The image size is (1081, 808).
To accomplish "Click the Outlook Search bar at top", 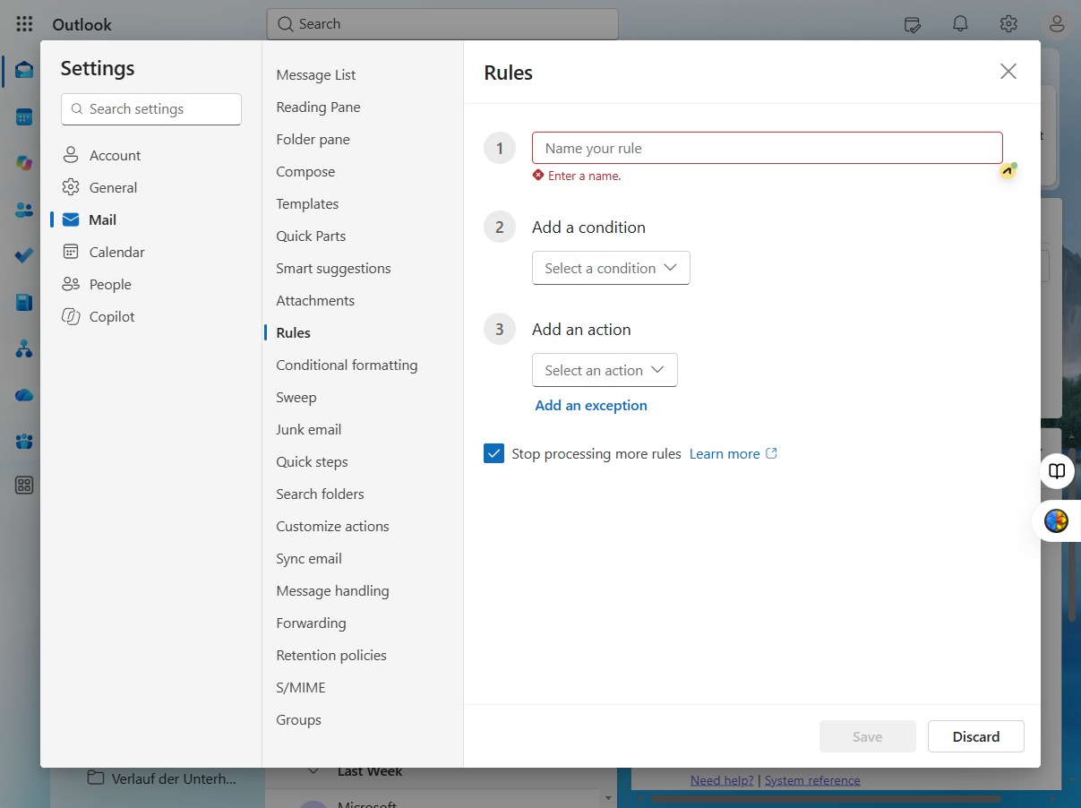I will 442,24.
